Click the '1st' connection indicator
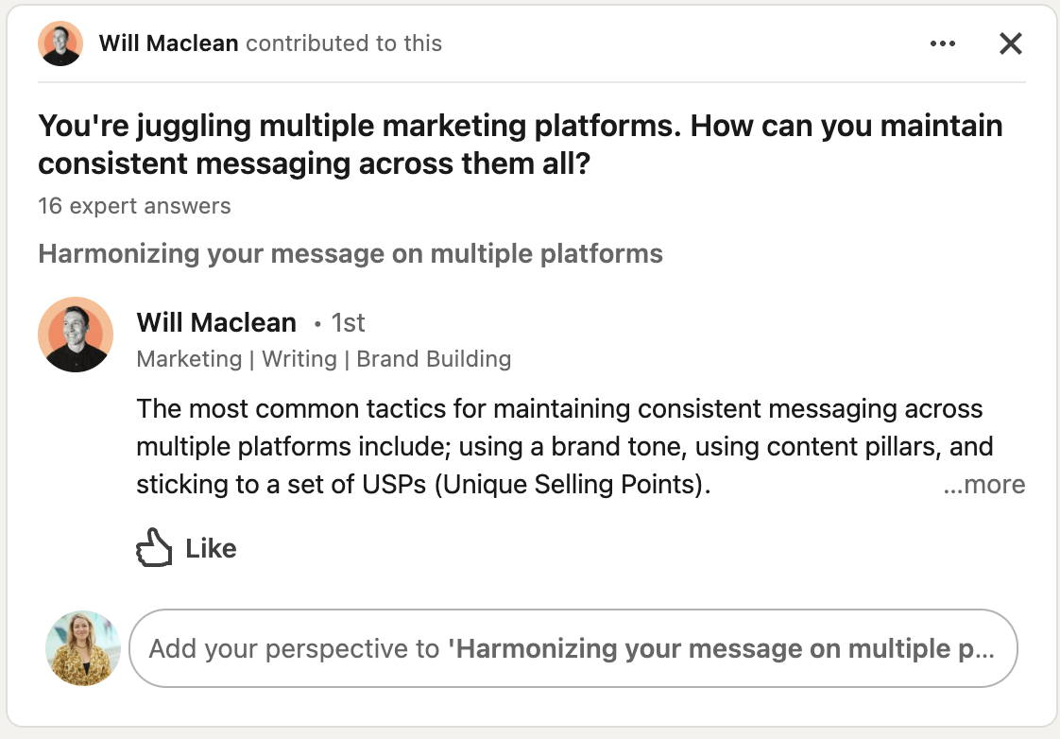This screenshot has width=1060, height=739. point(349,322)
